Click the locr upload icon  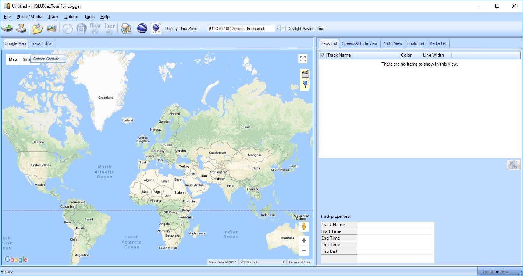(110, 28)
